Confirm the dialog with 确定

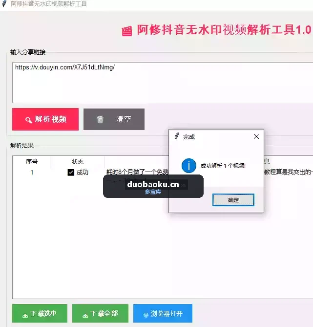[x=233, y=200]
